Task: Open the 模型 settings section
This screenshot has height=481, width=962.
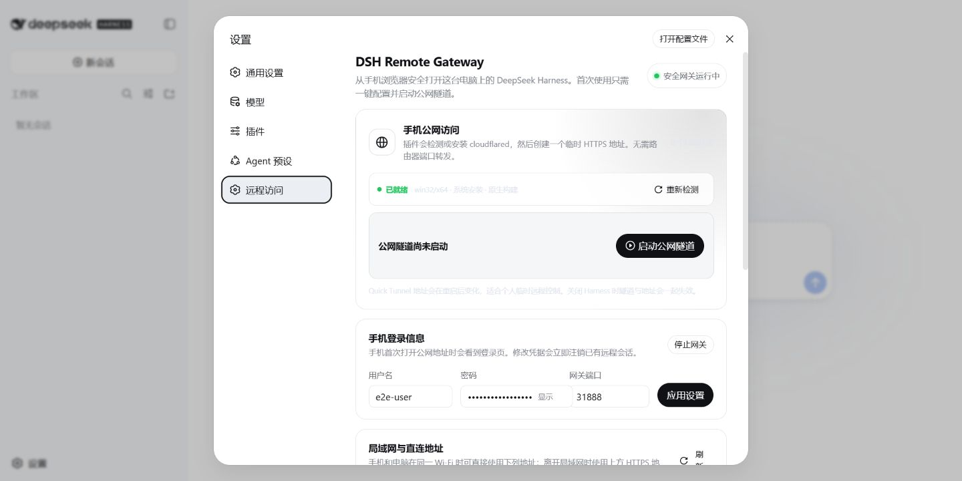Action: pos(277,102)
